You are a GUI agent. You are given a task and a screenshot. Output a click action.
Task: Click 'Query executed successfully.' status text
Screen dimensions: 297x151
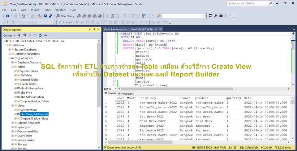tap(124, 147)
